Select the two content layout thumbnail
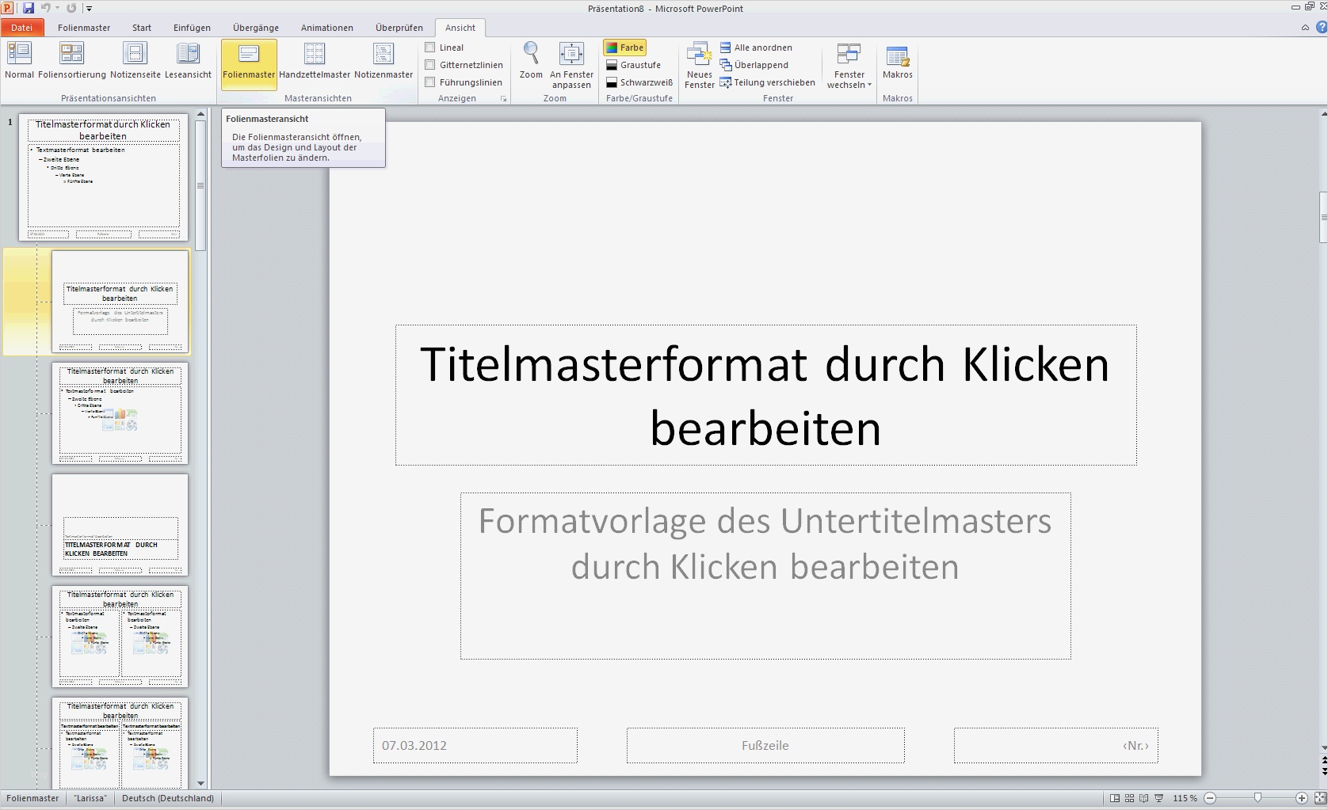 (120, 637)
